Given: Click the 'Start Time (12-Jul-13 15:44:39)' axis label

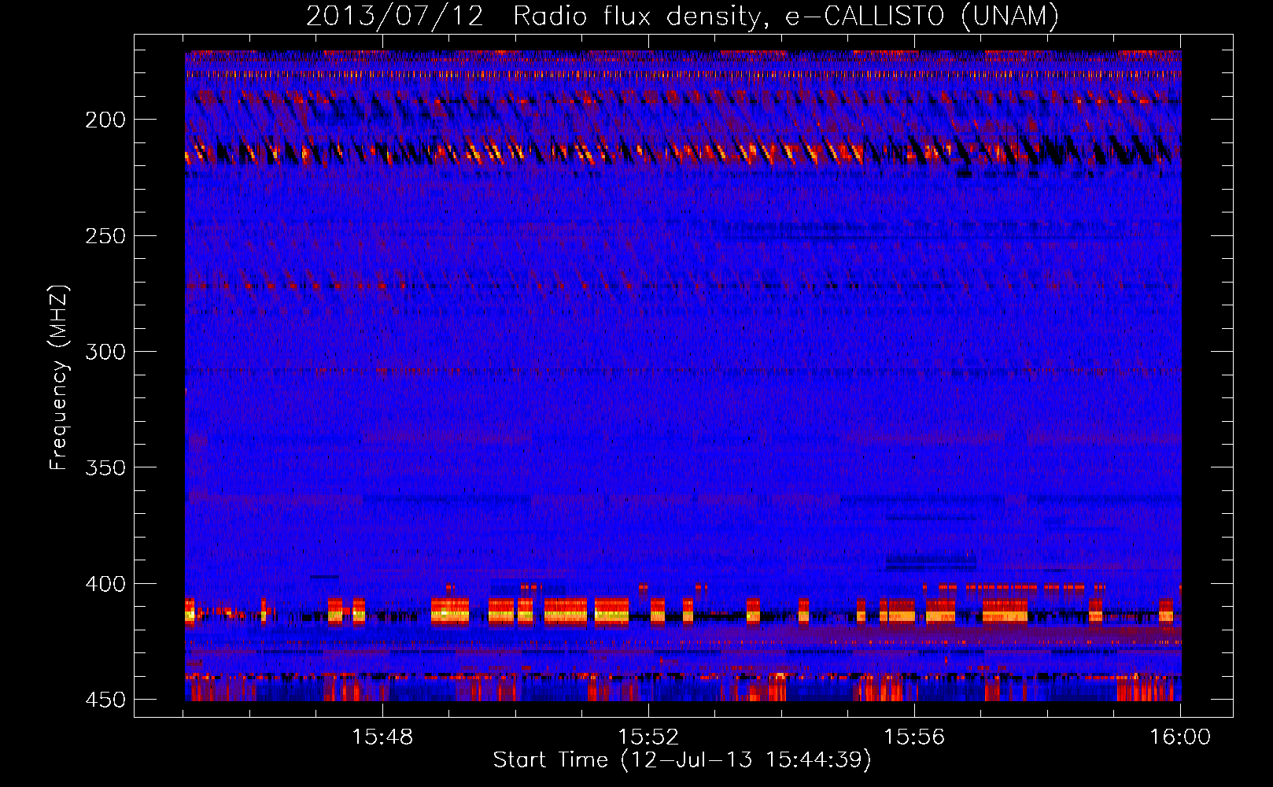Looking at the screenshot, I should click(x=682, y=760).
